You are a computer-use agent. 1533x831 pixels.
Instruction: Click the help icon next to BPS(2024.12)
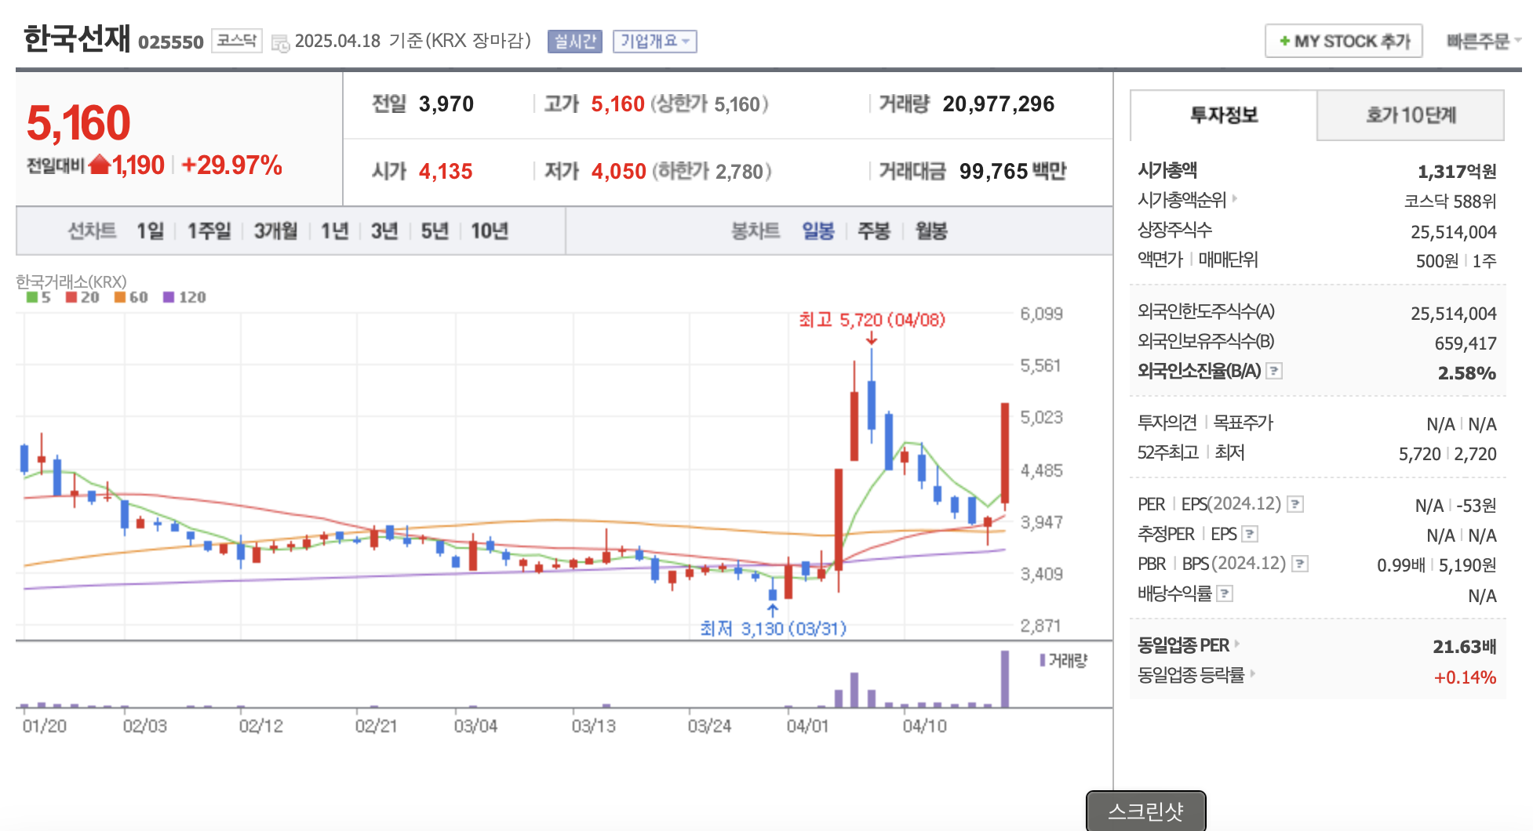click(1301, 564)
